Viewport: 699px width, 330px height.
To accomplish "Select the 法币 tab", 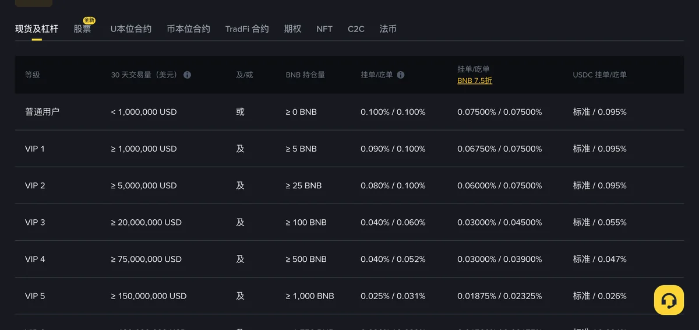I will point(388,29).
